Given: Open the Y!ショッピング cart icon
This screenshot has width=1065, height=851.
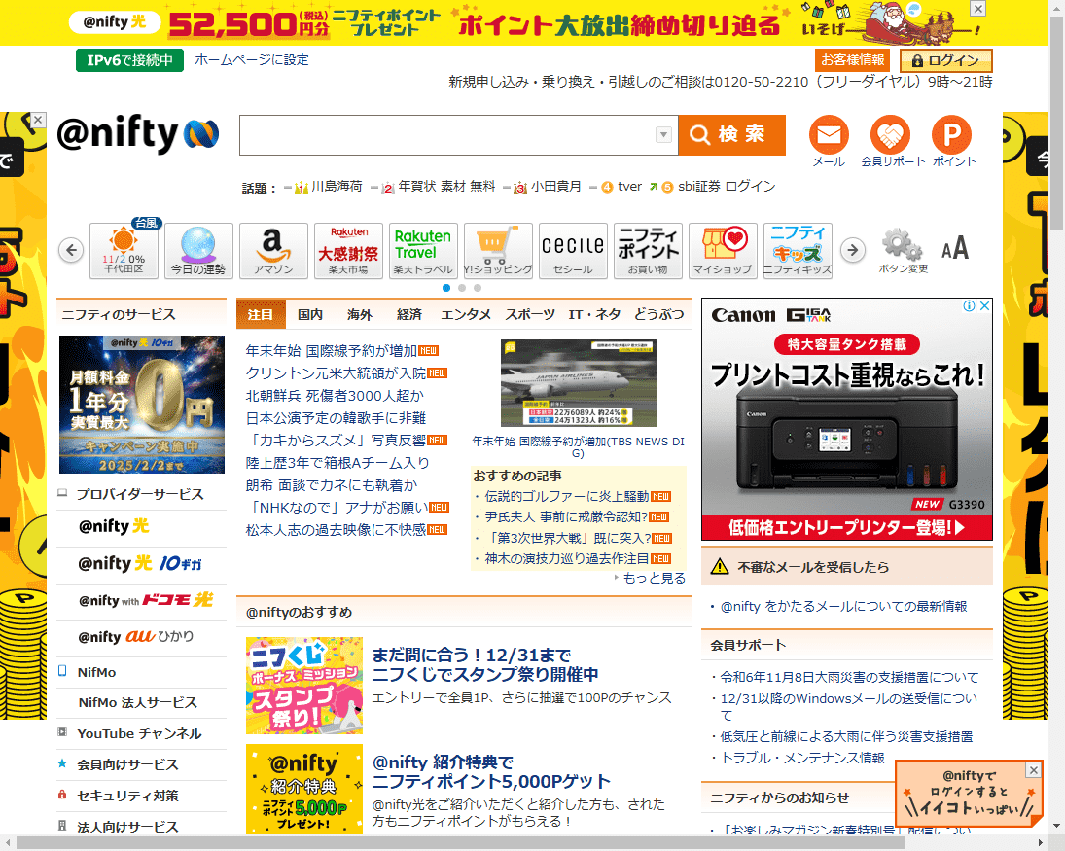Looking at the screenshot, I should 498,251.
